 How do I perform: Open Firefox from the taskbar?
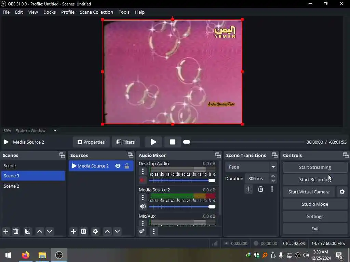(x=25, y=255)
